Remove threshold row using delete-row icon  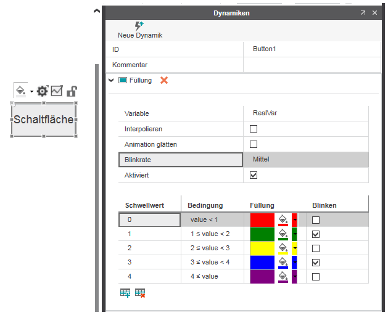pos(140,293)
